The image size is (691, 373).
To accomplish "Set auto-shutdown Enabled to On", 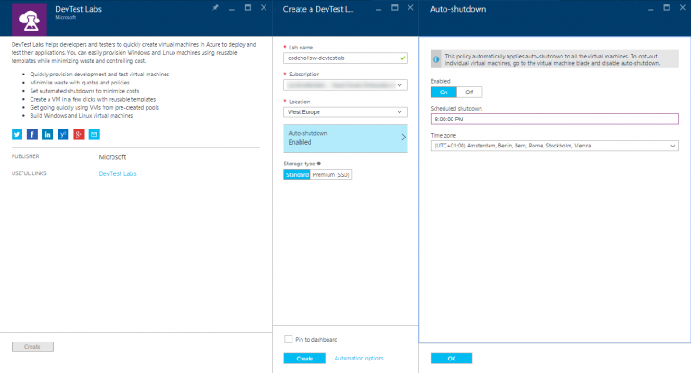I will (x=443, y=92).
